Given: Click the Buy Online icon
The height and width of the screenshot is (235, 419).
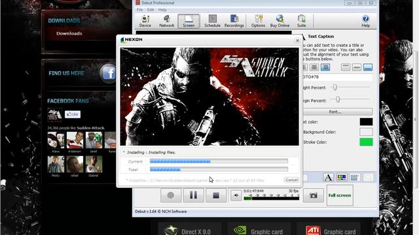Looking at the screenshot, I should pyautogui.click(x=280, y=21).
